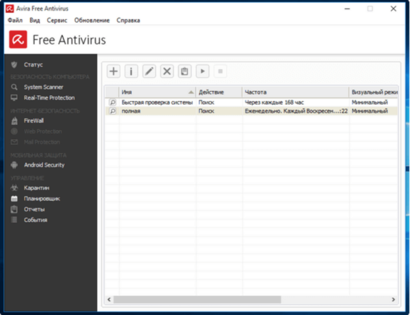The image size is (410, 315).
Task: Click the Android robot icon
Action: point(14,165)
